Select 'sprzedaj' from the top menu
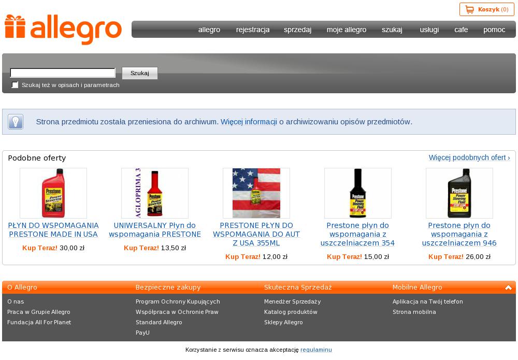Screen dimensions: 518x360 pyautogui.click(x=297, y=30)
